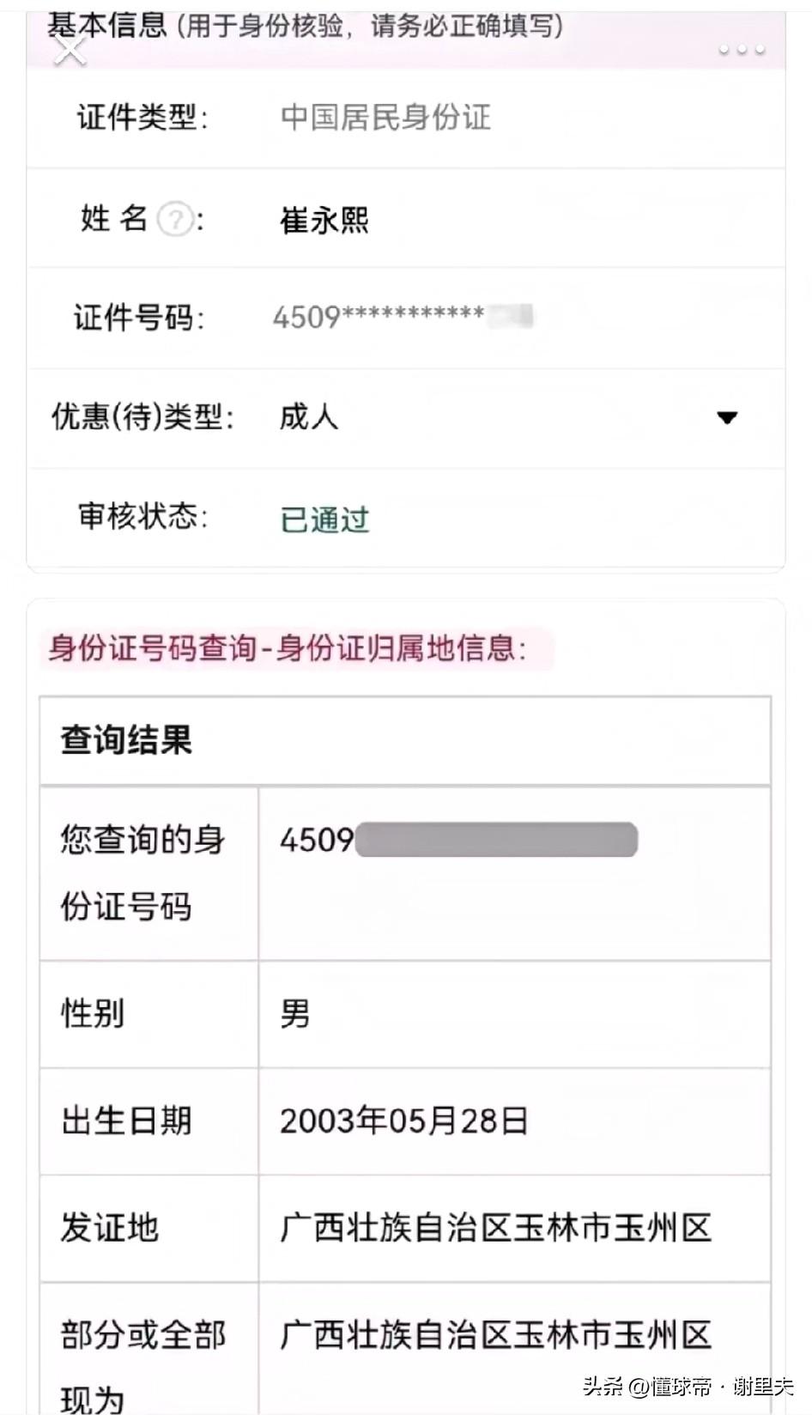
Task: Select the 成人 value in 优惠(待)类型
Action: point(309,417)
